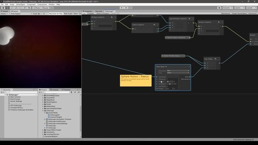258x145 pixels.
Task: Adjust the Value Noise Roughness slider
Action: 170,84
